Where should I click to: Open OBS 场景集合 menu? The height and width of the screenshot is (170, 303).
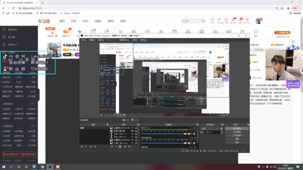click(124, 40)
